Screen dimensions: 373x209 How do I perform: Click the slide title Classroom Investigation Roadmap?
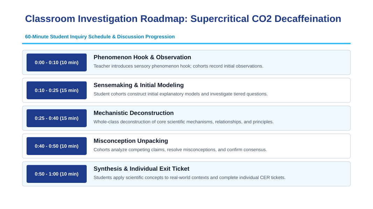pos(183,19)
